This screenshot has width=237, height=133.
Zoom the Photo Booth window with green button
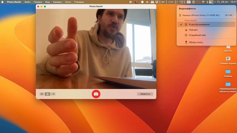(45, 7)
